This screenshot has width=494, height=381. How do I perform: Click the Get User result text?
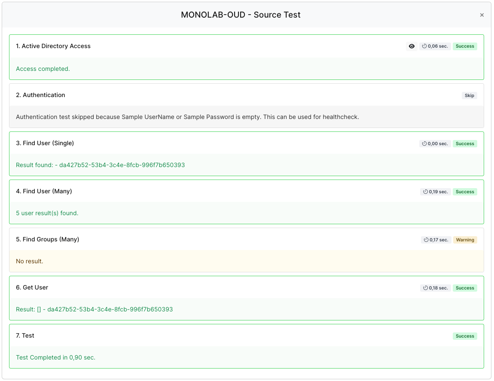pos(95,309)
